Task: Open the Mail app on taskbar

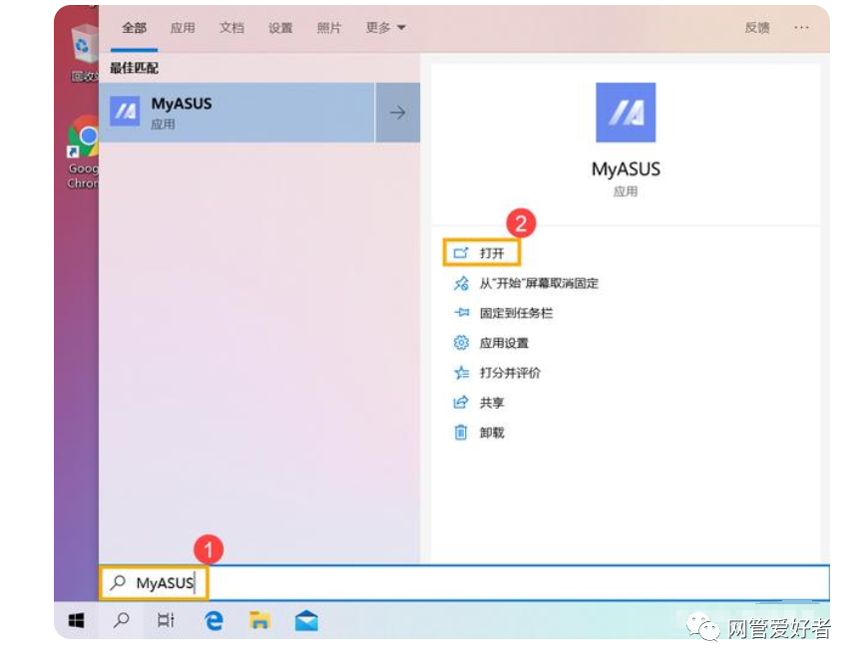Action: [x=306, y=620]
